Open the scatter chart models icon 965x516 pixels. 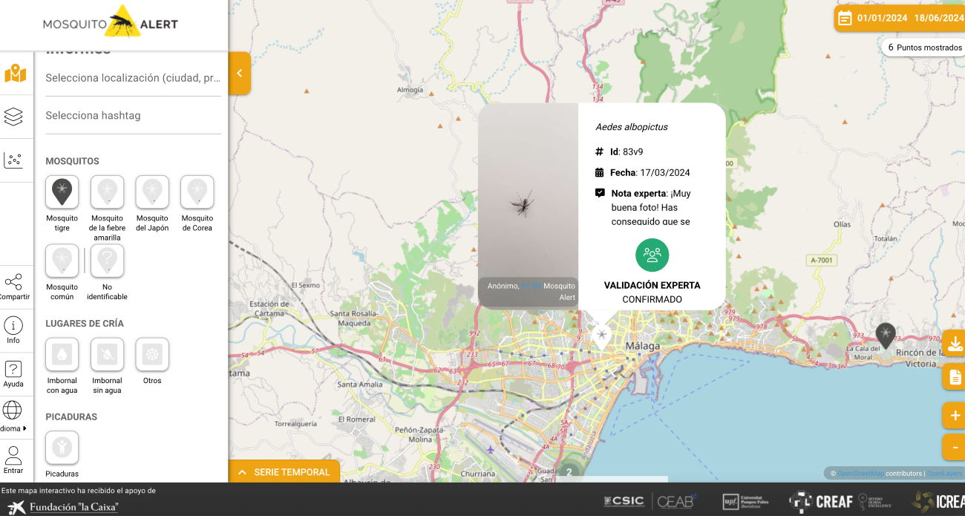(13, 160)
